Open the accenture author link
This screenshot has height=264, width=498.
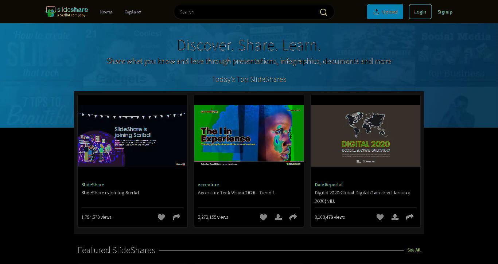[x=209, y=185]
